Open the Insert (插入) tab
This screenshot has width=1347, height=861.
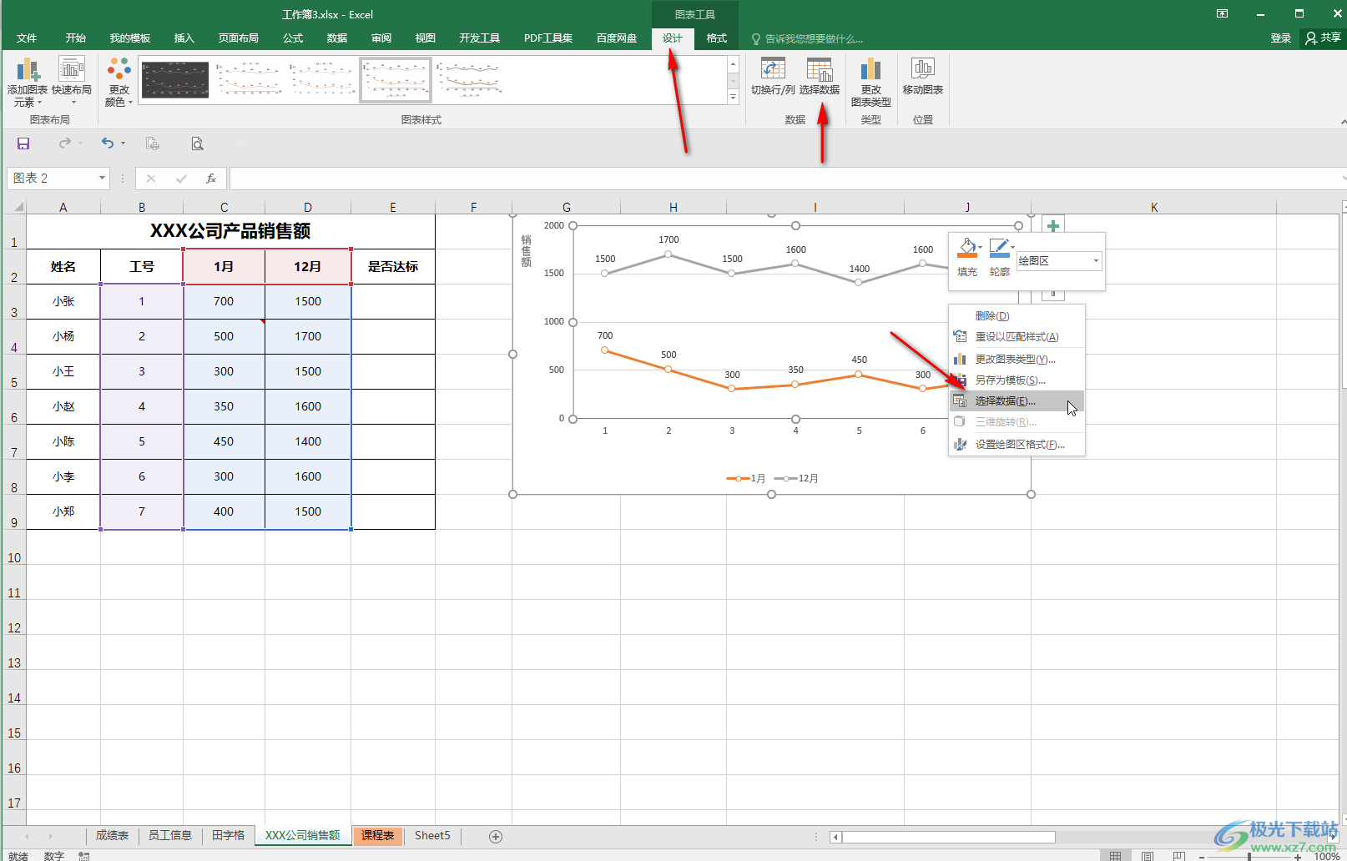click(184, 38)
